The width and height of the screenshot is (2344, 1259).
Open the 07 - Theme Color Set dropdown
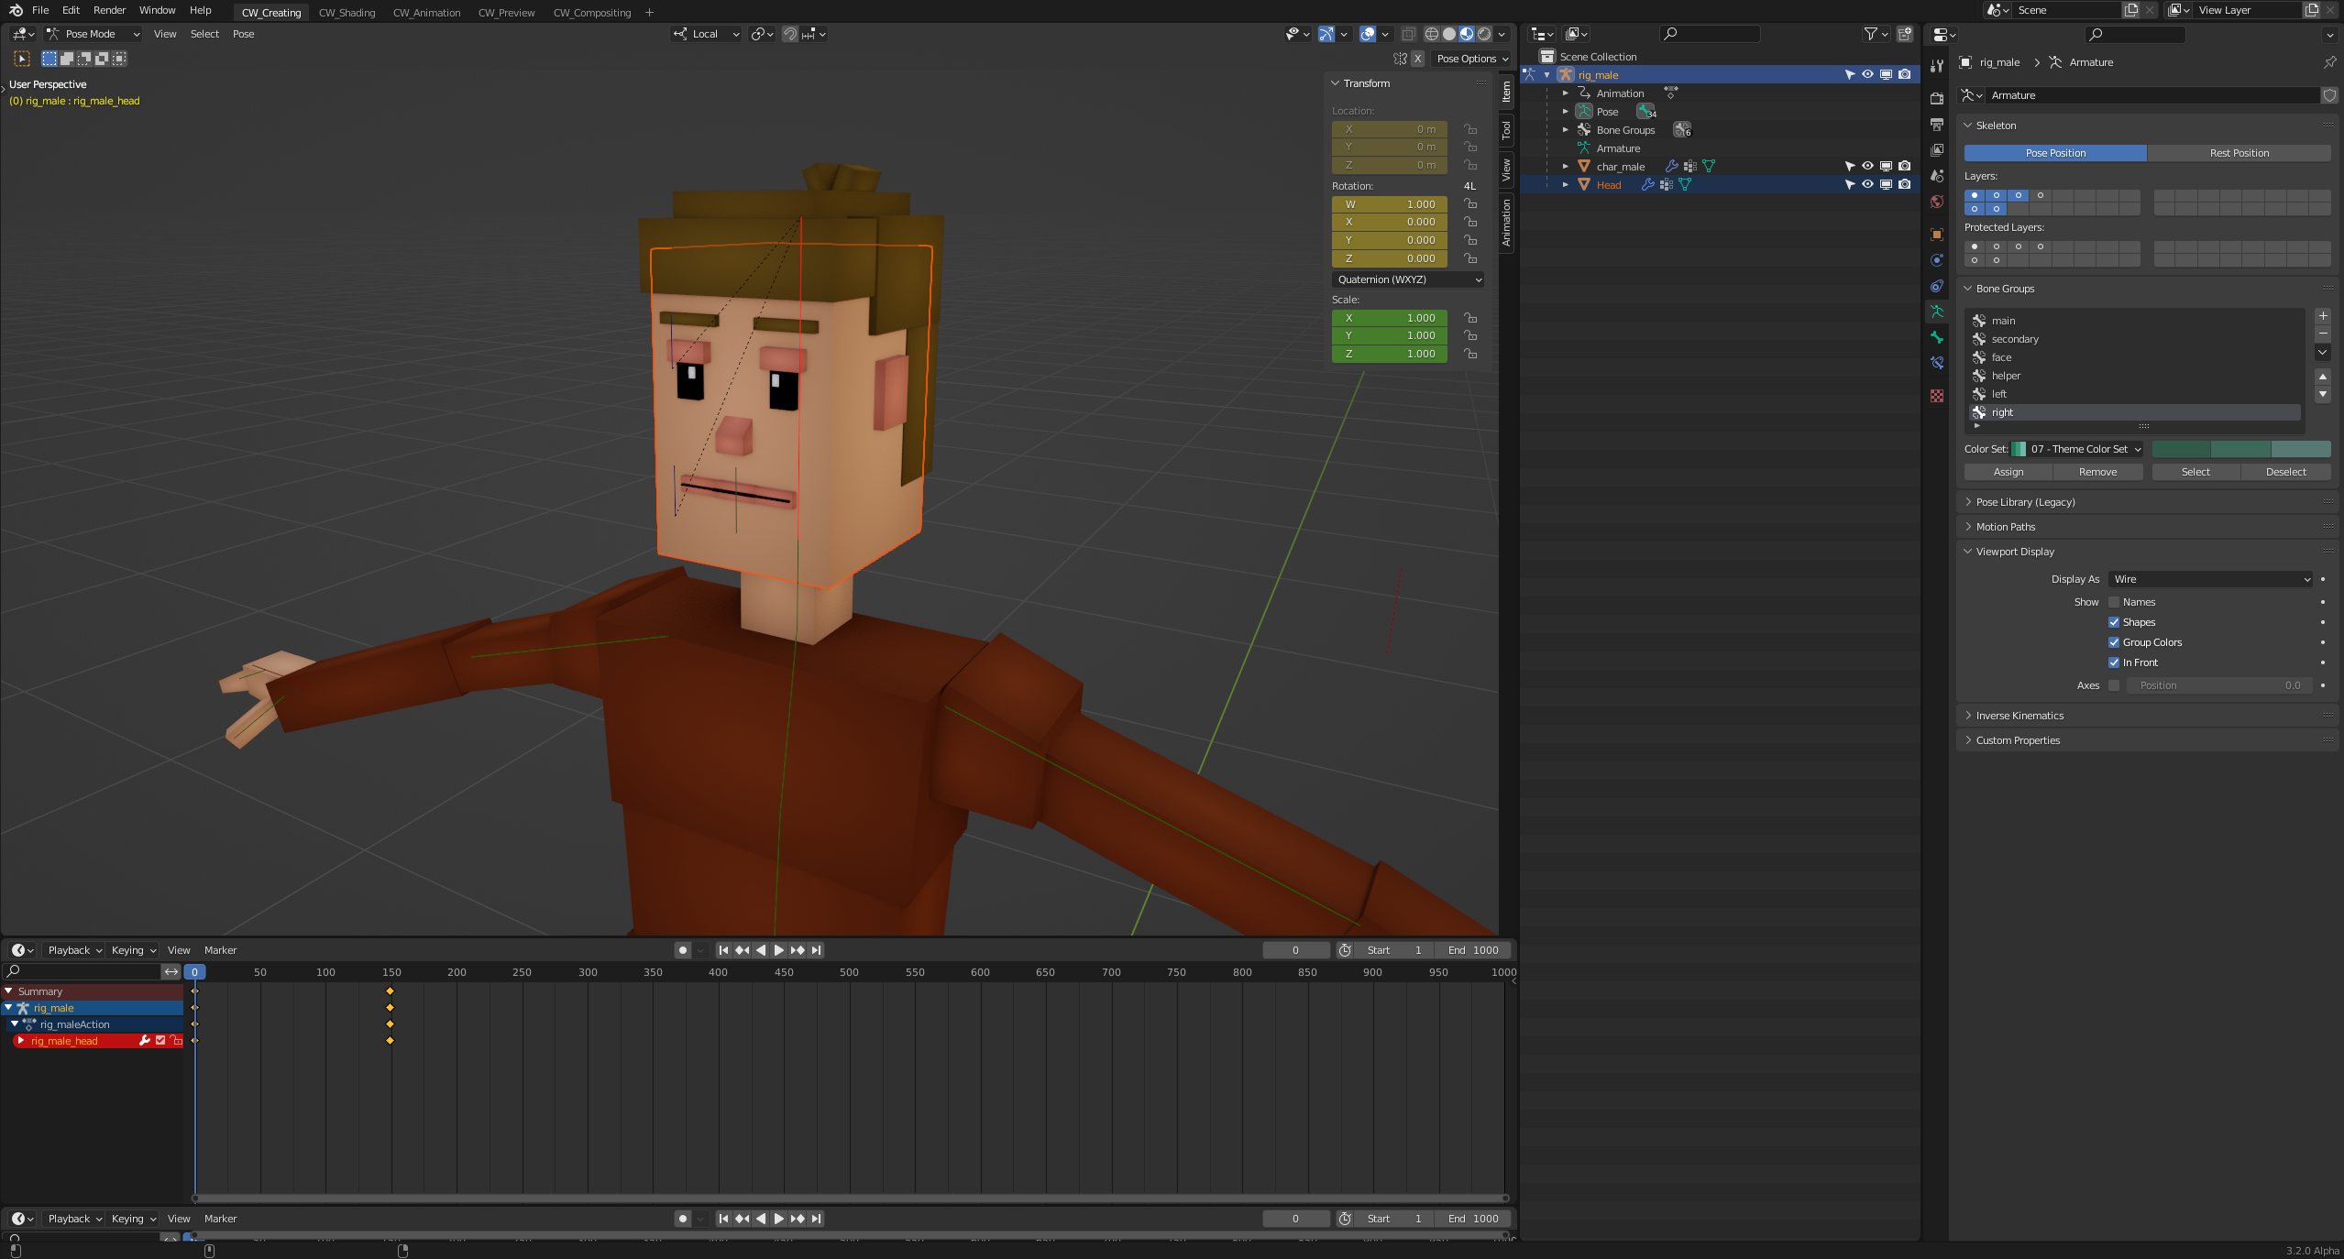point(2077,449)
